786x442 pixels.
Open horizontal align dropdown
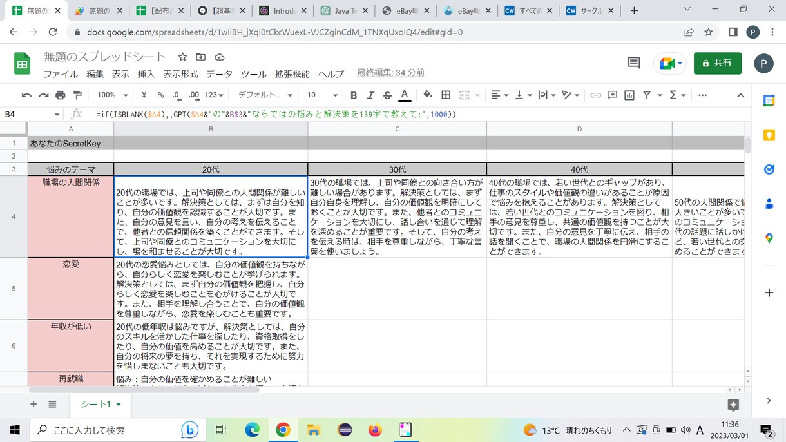click(500, 95)
